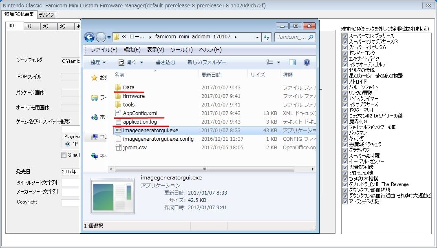Open recent pages dropdown beside navigation arrows
This screenshot has height=248, width=437.
coord(109,37)
